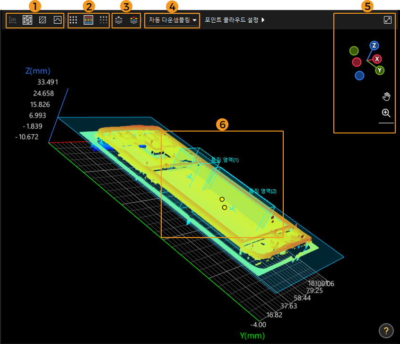400x344 pixels.
Task: Select the 특징 영역(2) region label
Action: [x=262, y=191]
